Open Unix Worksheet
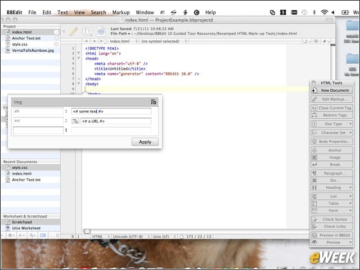This screenshot has height=270, width=360. [x=30, y=228]
